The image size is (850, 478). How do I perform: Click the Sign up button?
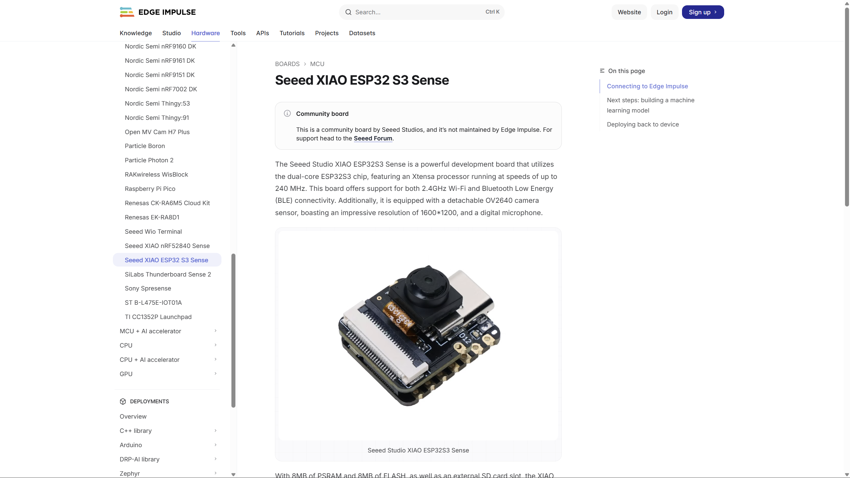703,12
